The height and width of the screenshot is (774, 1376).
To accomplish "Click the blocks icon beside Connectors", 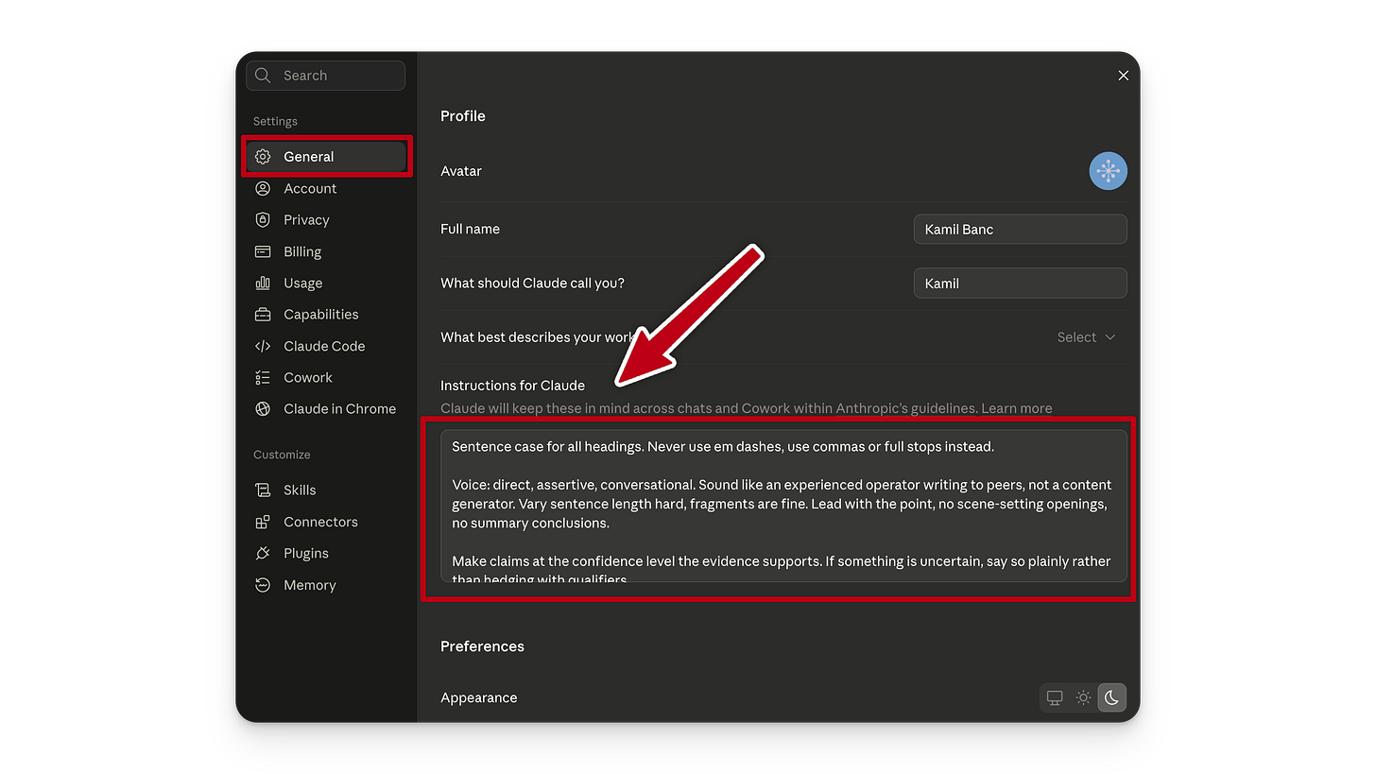I will pyautogui.click(x=263, y=522).
